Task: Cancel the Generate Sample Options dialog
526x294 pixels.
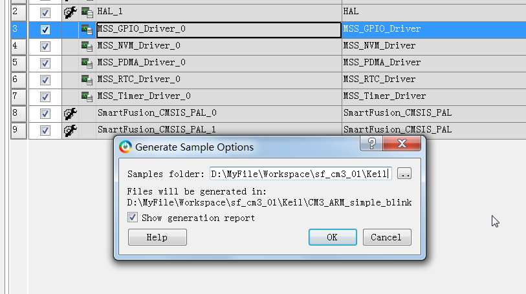Action: click(387, 237)
